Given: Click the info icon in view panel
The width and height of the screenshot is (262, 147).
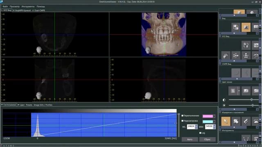Looking at the screenshot, I should click(x=252, y=12).
